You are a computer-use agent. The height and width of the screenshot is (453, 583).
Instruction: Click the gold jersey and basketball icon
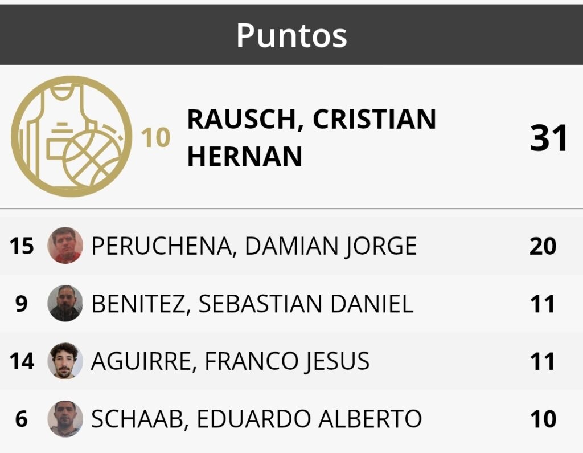(x=71, y=136)
